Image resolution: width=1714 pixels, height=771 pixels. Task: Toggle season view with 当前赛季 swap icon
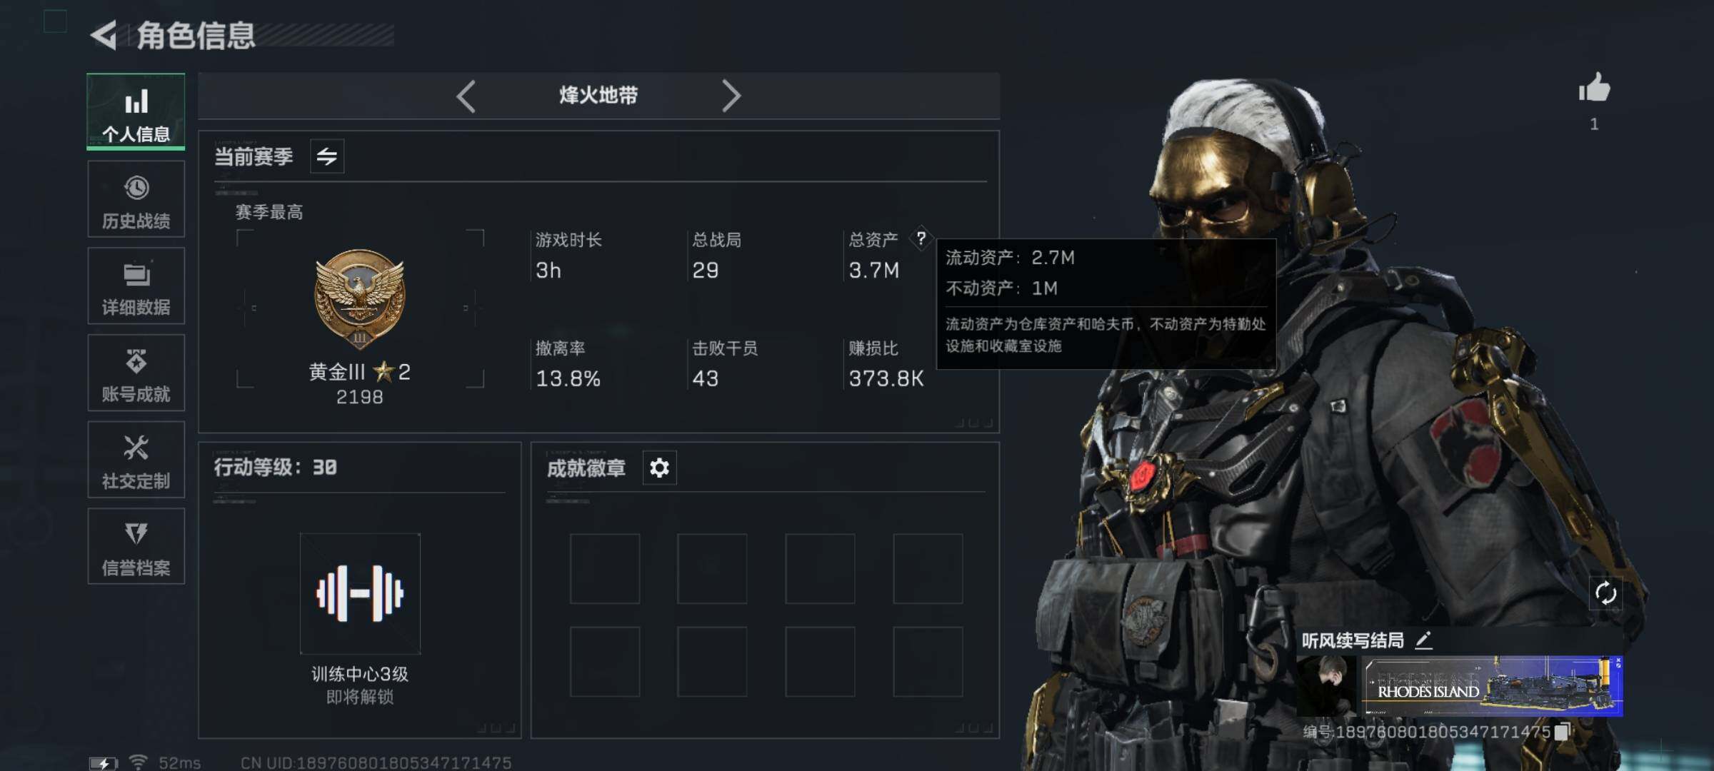click(x=327, y=156)
